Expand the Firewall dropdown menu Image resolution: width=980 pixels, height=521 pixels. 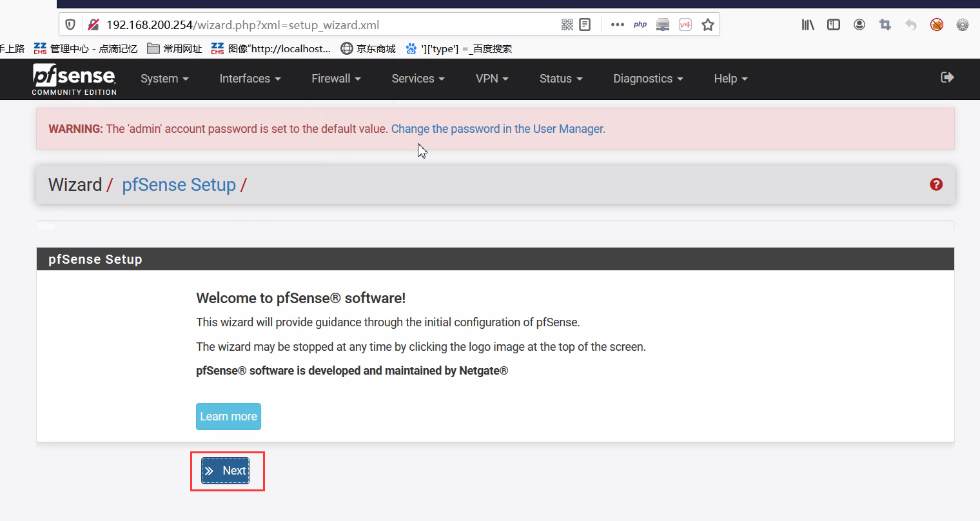tap(336, 79)
